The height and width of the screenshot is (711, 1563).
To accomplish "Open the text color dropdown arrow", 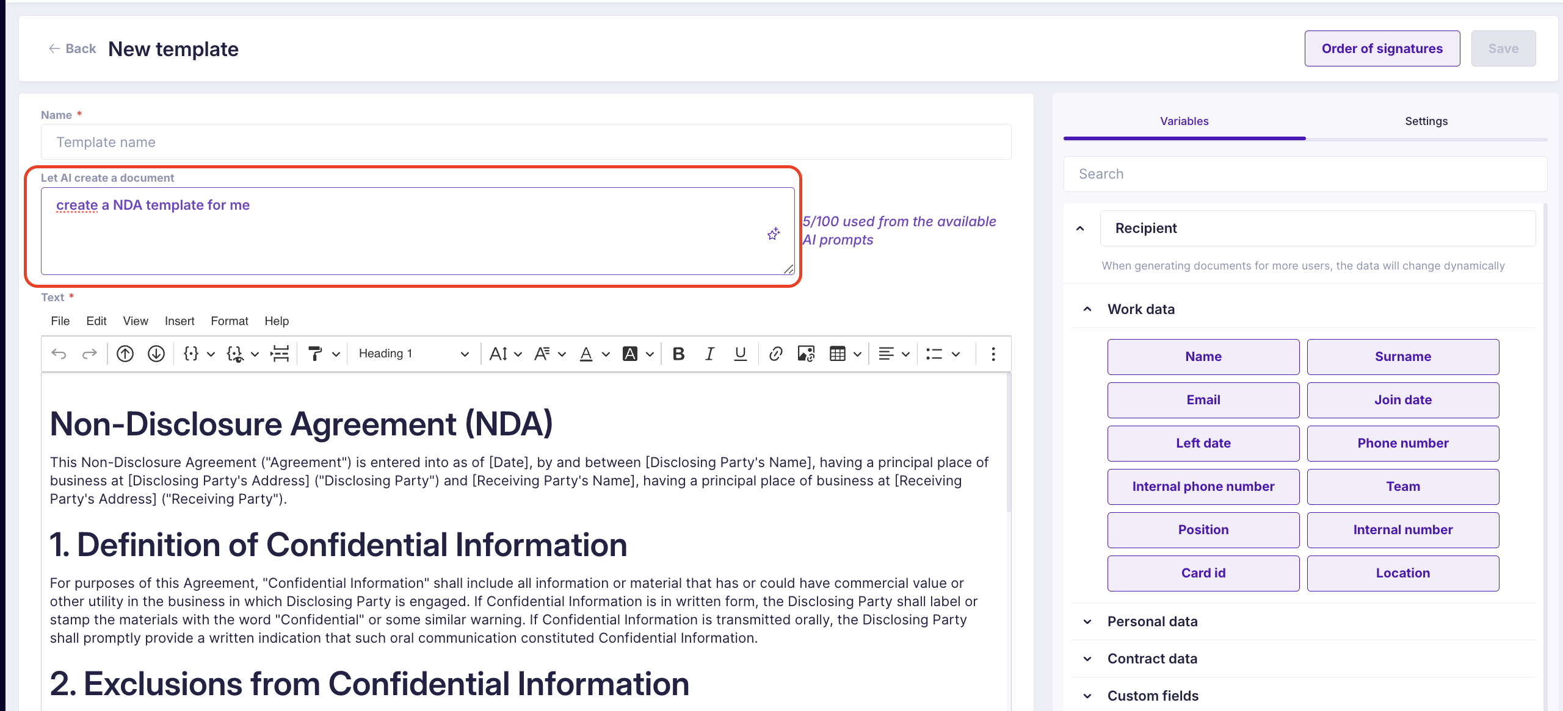I will click(606, 354).
